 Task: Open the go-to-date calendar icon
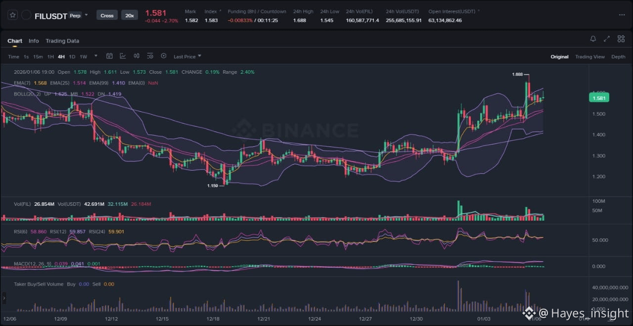[109, 56]
